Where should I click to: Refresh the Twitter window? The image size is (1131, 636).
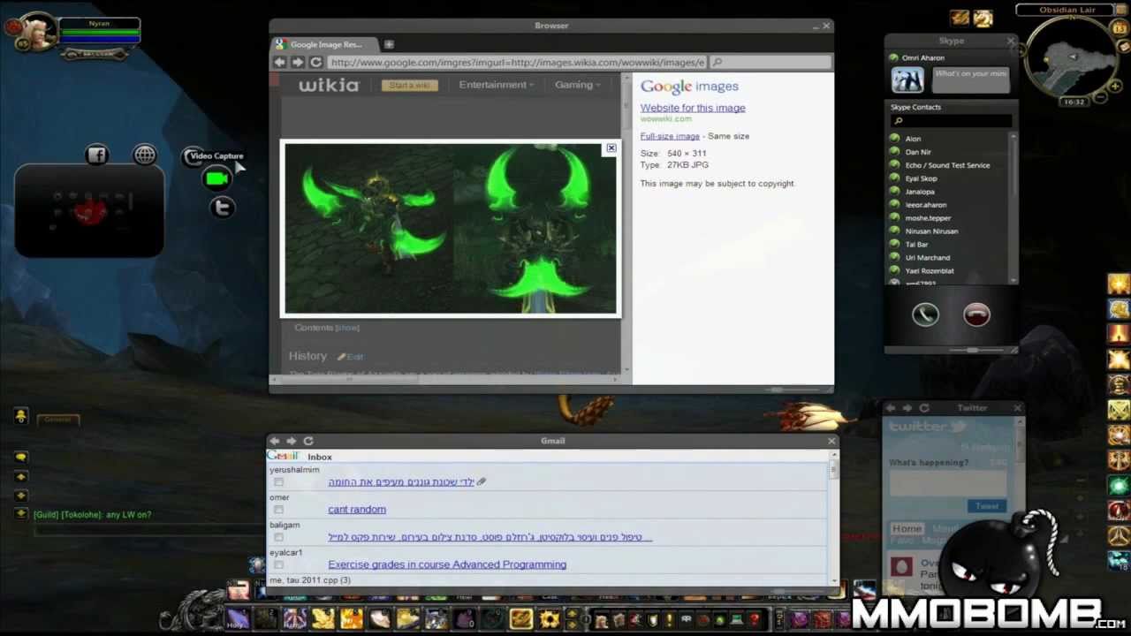pyautogui.click(x=923, y=408)
